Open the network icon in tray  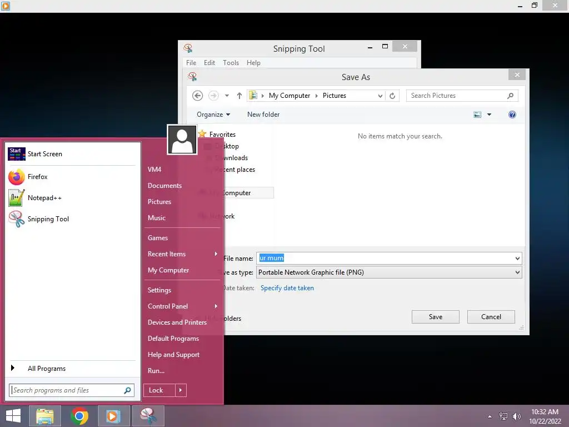click(503, 416)
